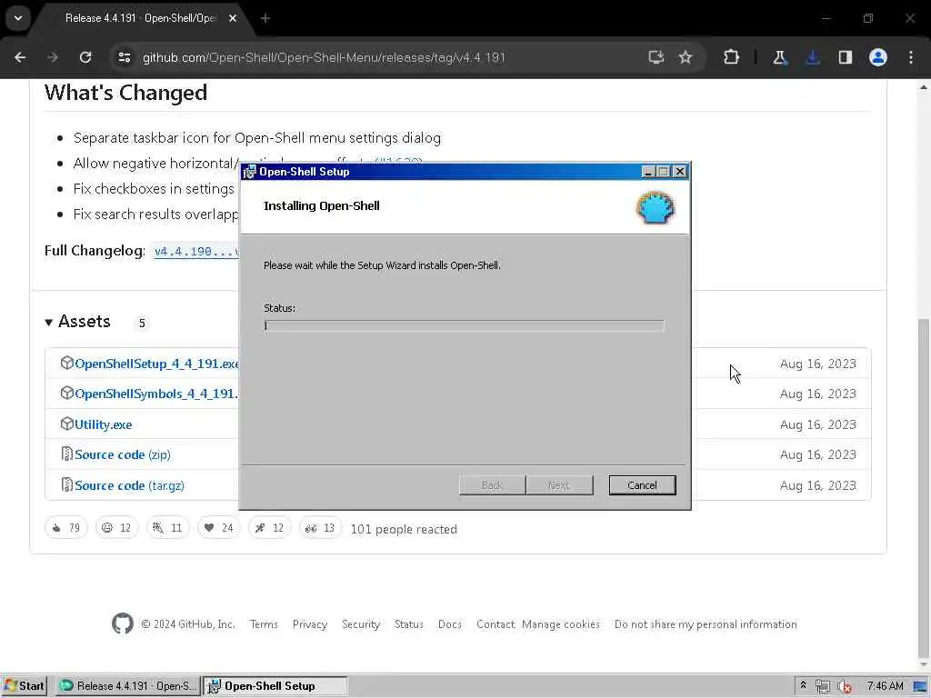Click install app icon in address bar

click(656, 57)
